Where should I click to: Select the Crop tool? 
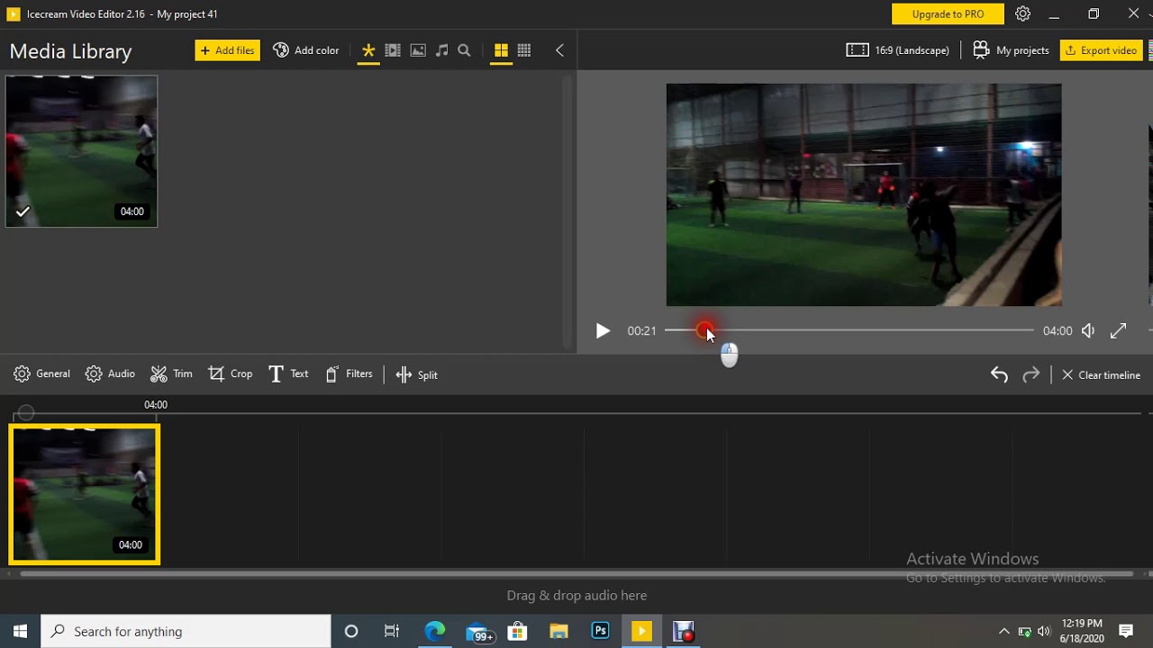[231, 374]
